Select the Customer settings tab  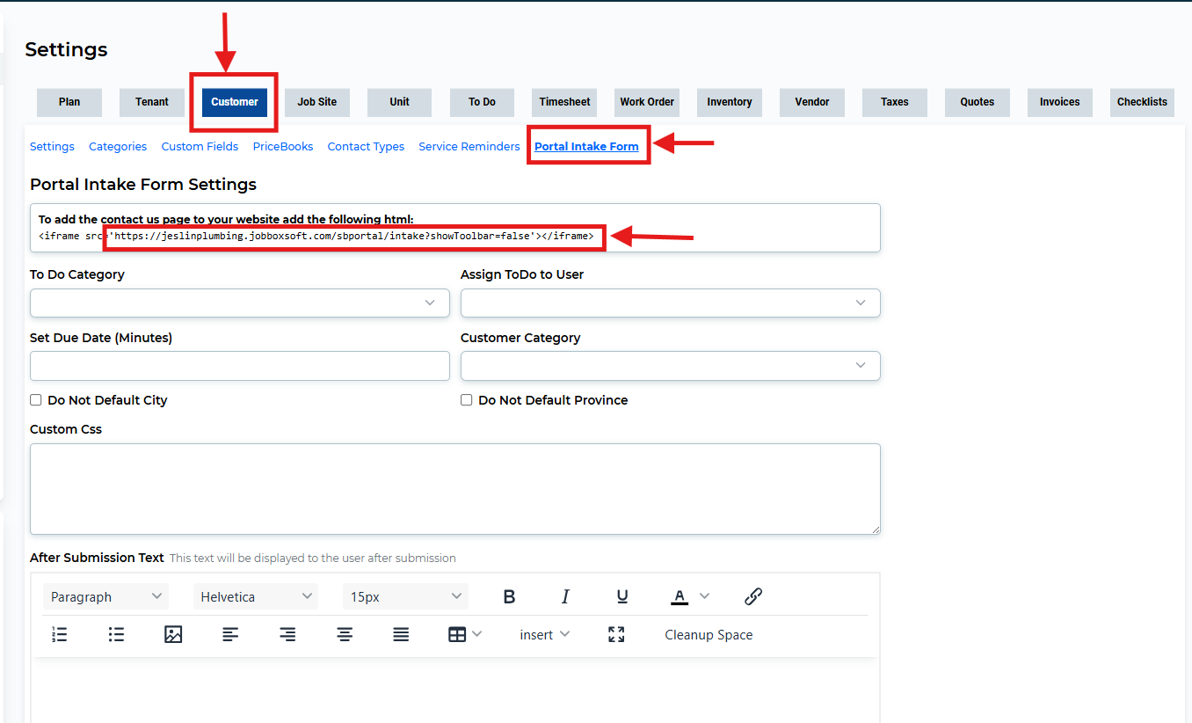click(235, 102)
